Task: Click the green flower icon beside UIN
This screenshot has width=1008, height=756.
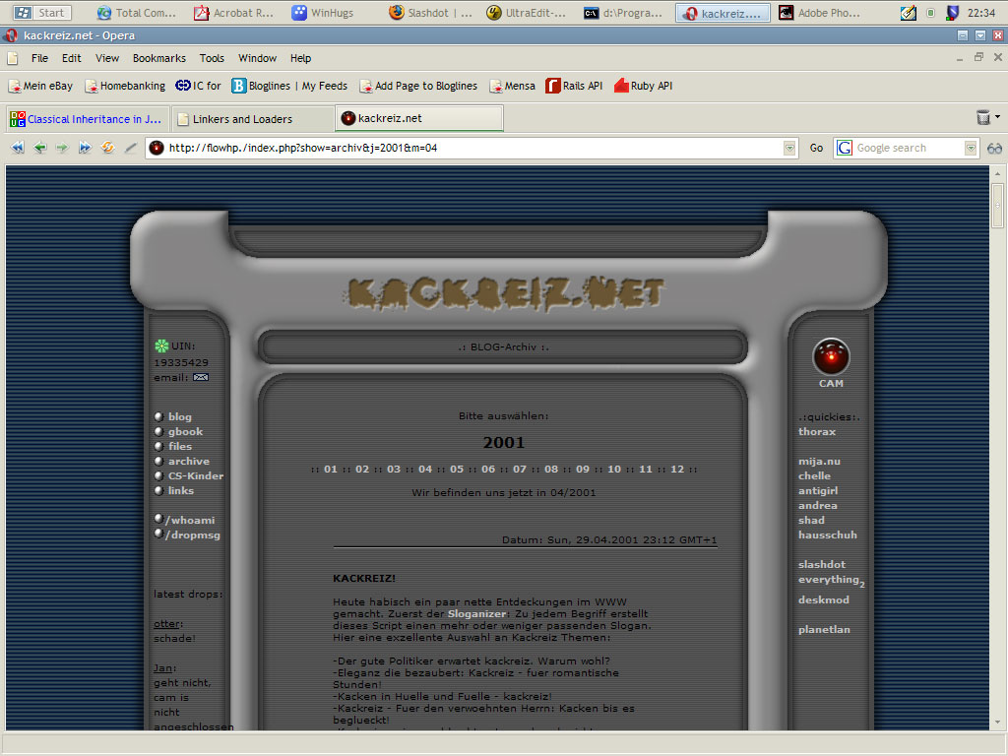Action: 161,346
